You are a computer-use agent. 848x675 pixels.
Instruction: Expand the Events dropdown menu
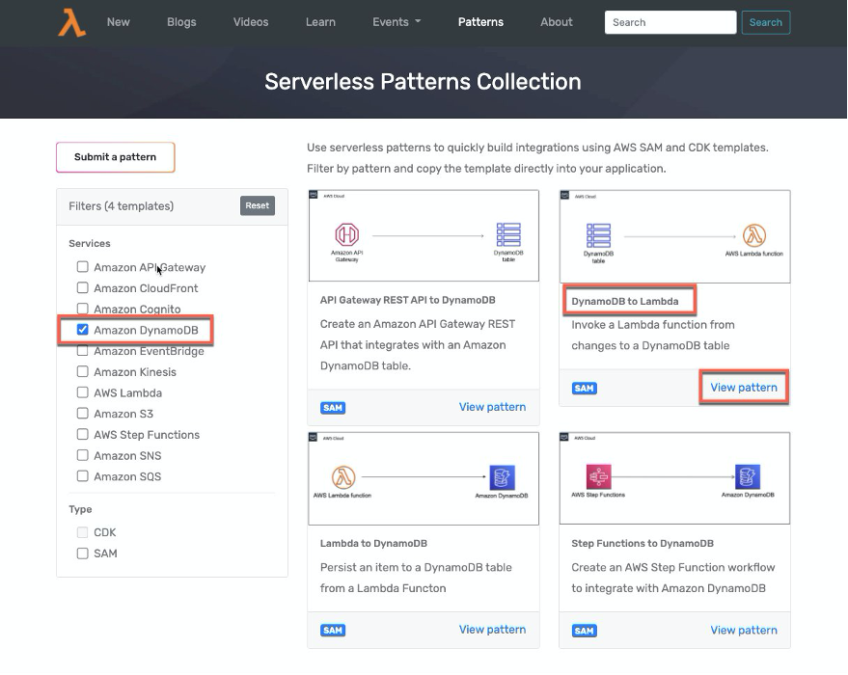click(x=397, y=22)
